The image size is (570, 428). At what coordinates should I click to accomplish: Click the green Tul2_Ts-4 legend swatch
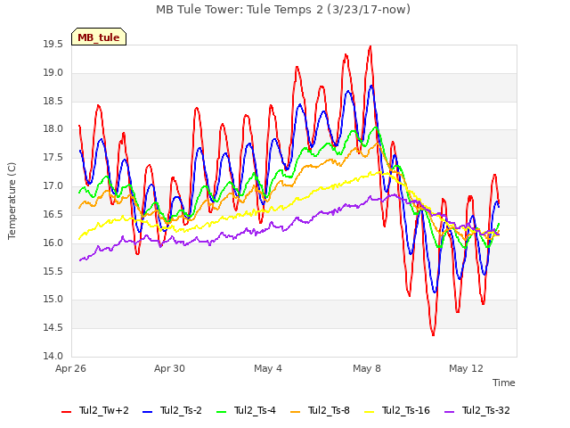click(221, 412)
